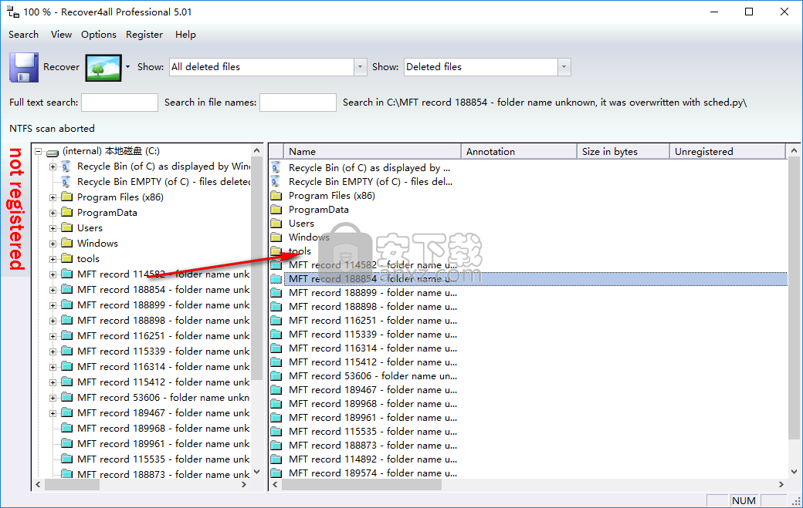Expand MFT record 53606 tree node
The width and height of the screenshot is (803, 508).
coord(53,398)
